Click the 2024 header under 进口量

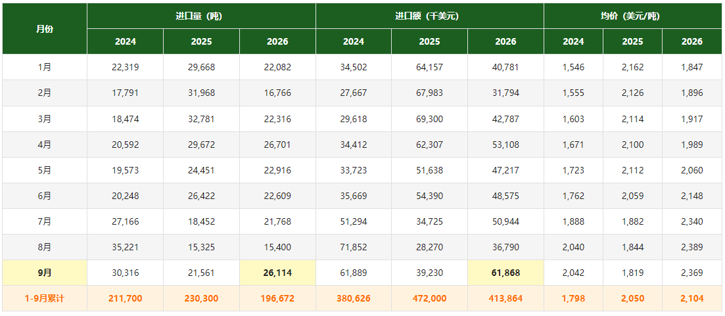126,41
